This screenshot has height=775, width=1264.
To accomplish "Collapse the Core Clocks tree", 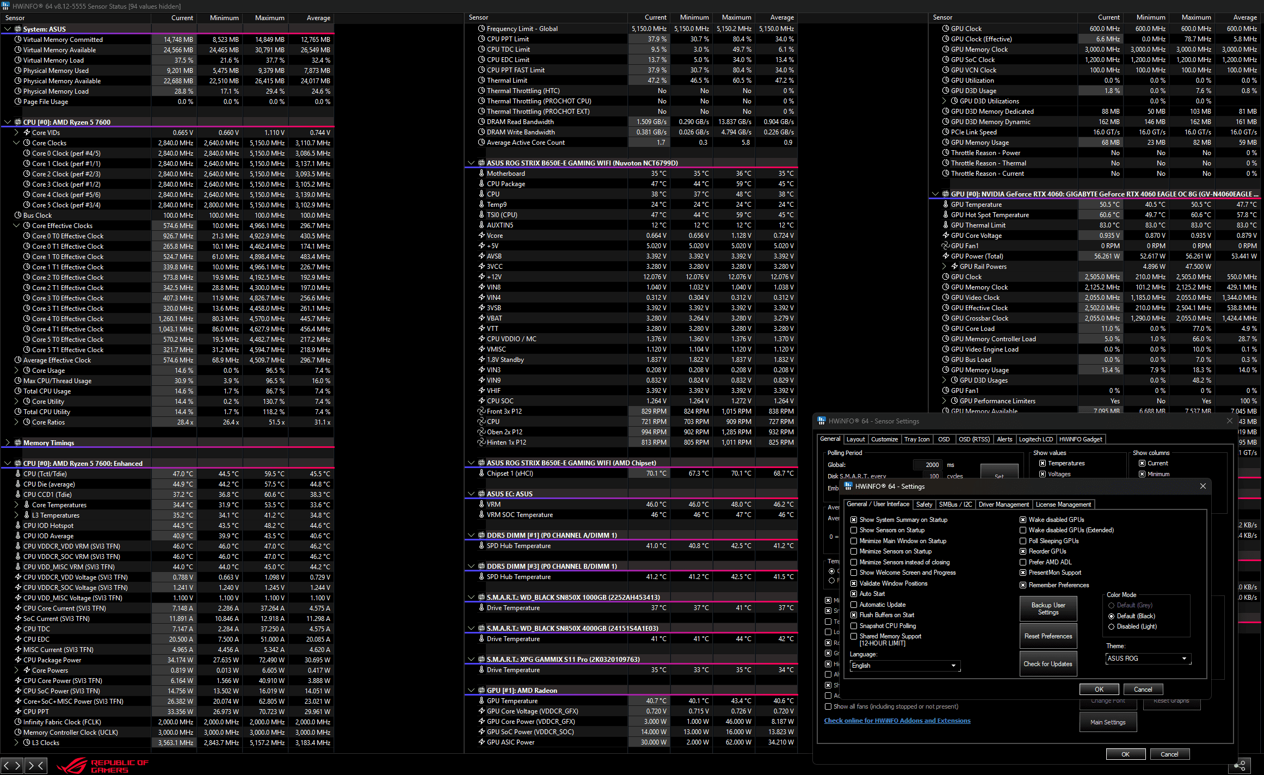I will 16,143.
